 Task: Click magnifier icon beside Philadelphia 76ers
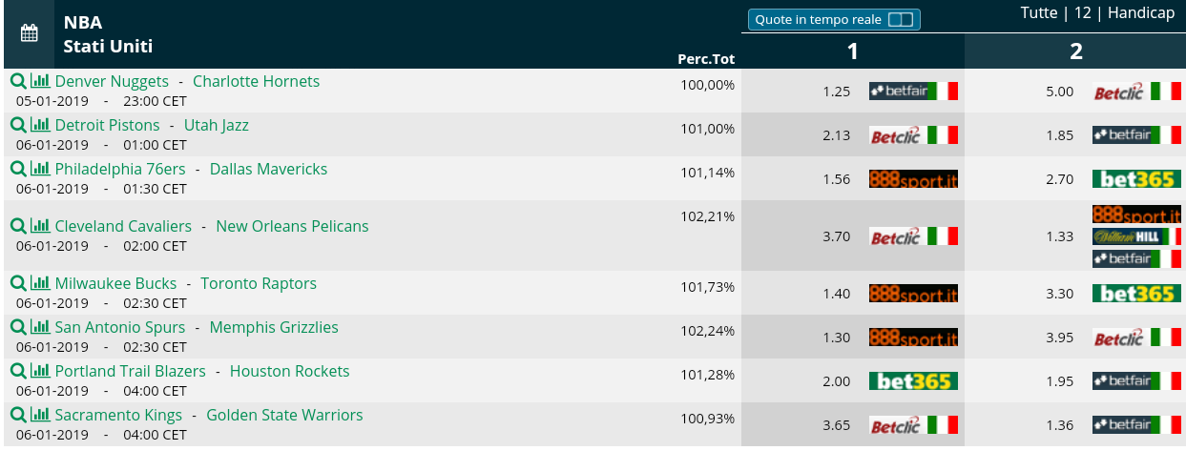17,169
